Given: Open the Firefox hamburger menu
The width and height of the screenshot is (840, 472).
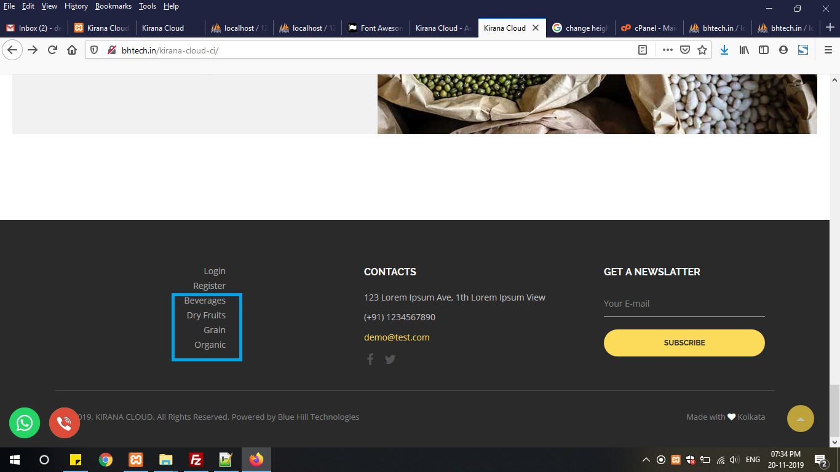Looking at the screenshot, I should click(828, 50).
